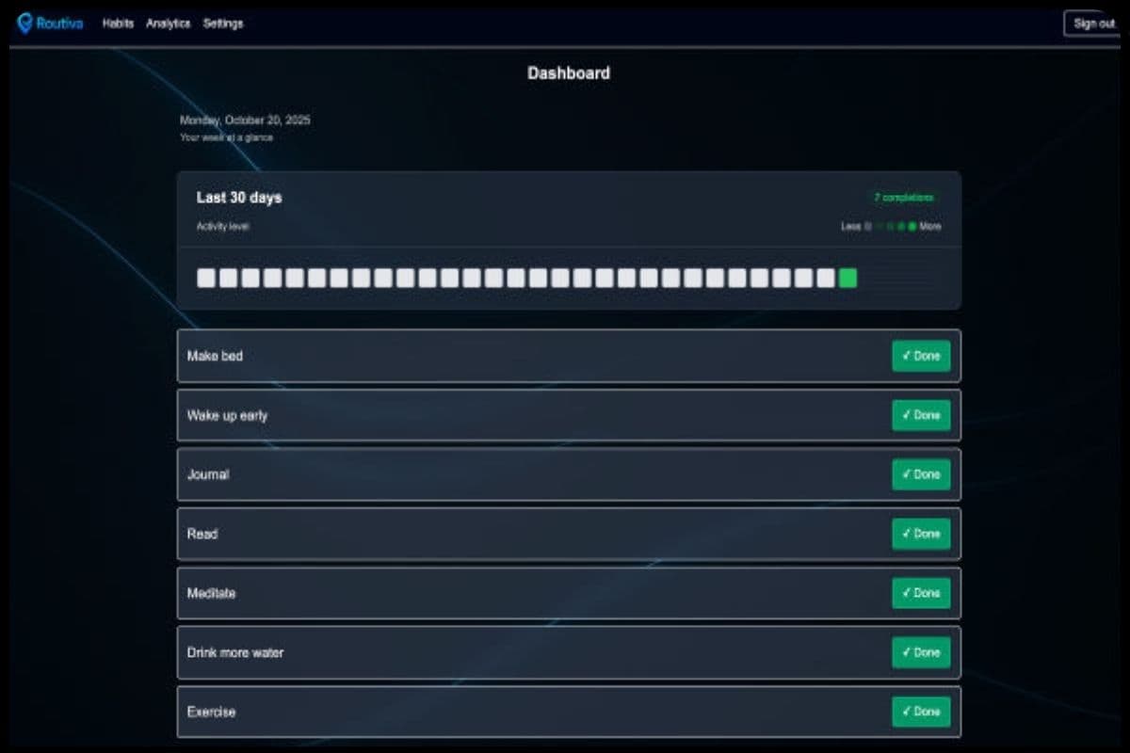
Task: Click the Routiva logo icon
Action: (x=24, y=24)
